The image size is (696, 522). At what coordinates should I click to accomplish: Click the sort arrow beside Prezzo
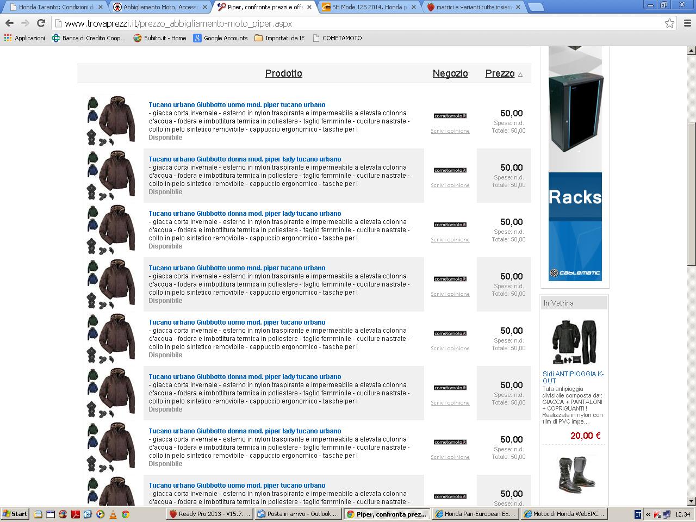point(520,74)
